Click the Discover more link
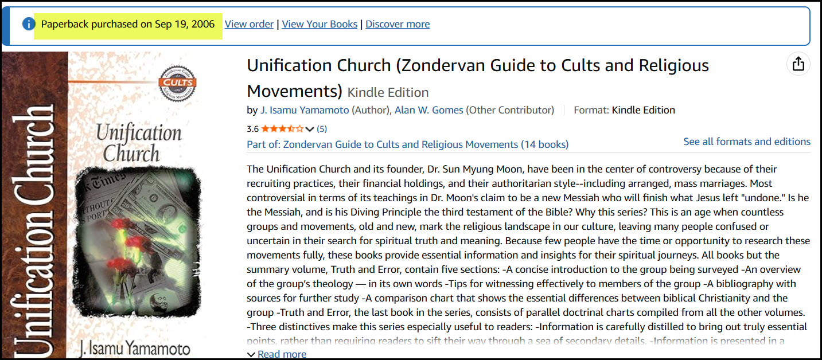The height and width of the screenshot is (360, 822). (x=398, y=24)
